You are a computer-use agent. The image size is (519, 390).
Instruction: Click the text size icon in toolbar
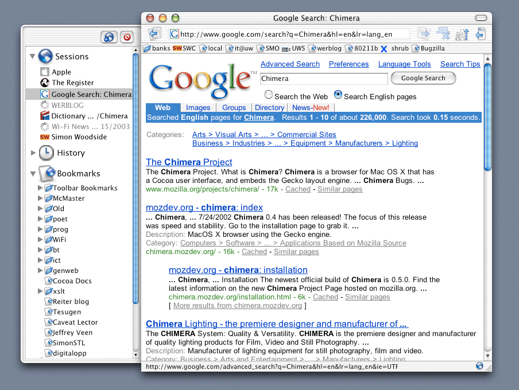[x=462, y=34]
